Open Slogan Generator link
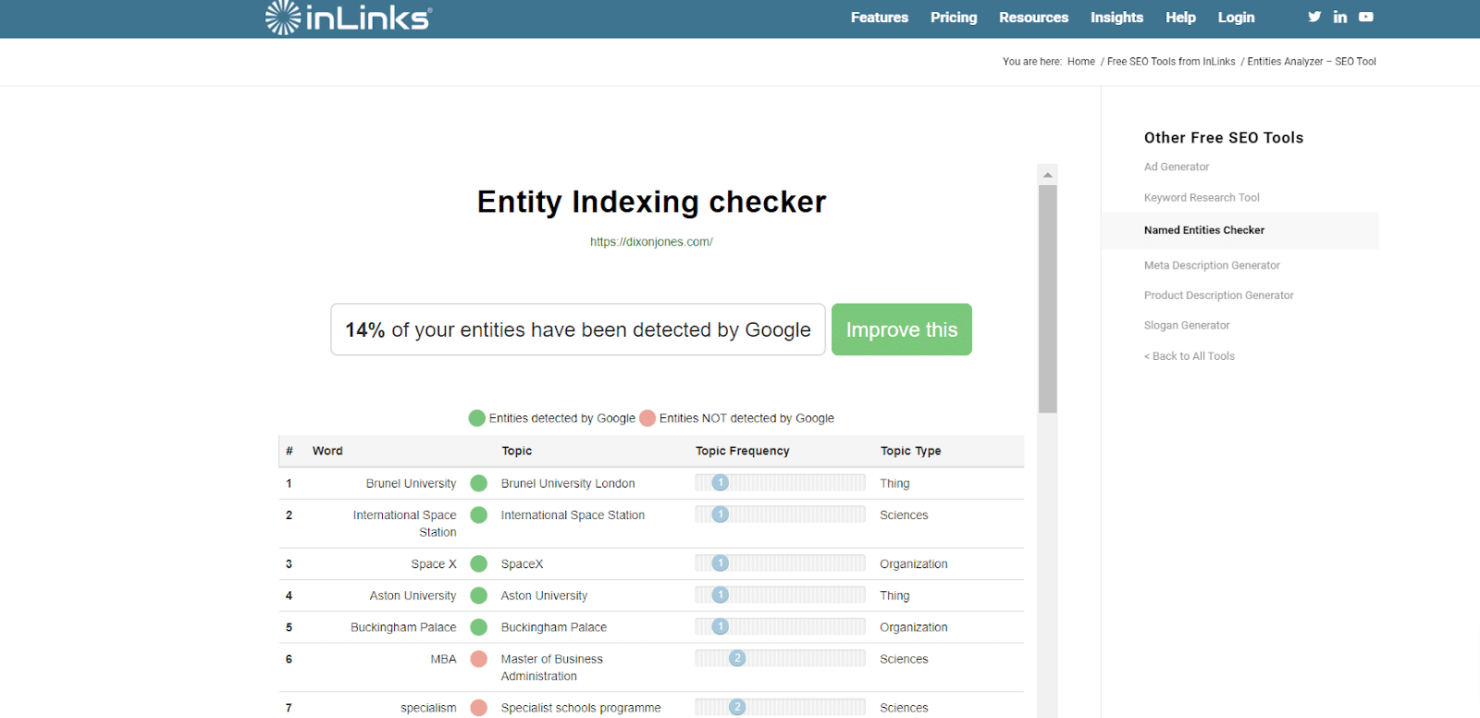This screenshot has height=718, width=1480. point(1187,326)
